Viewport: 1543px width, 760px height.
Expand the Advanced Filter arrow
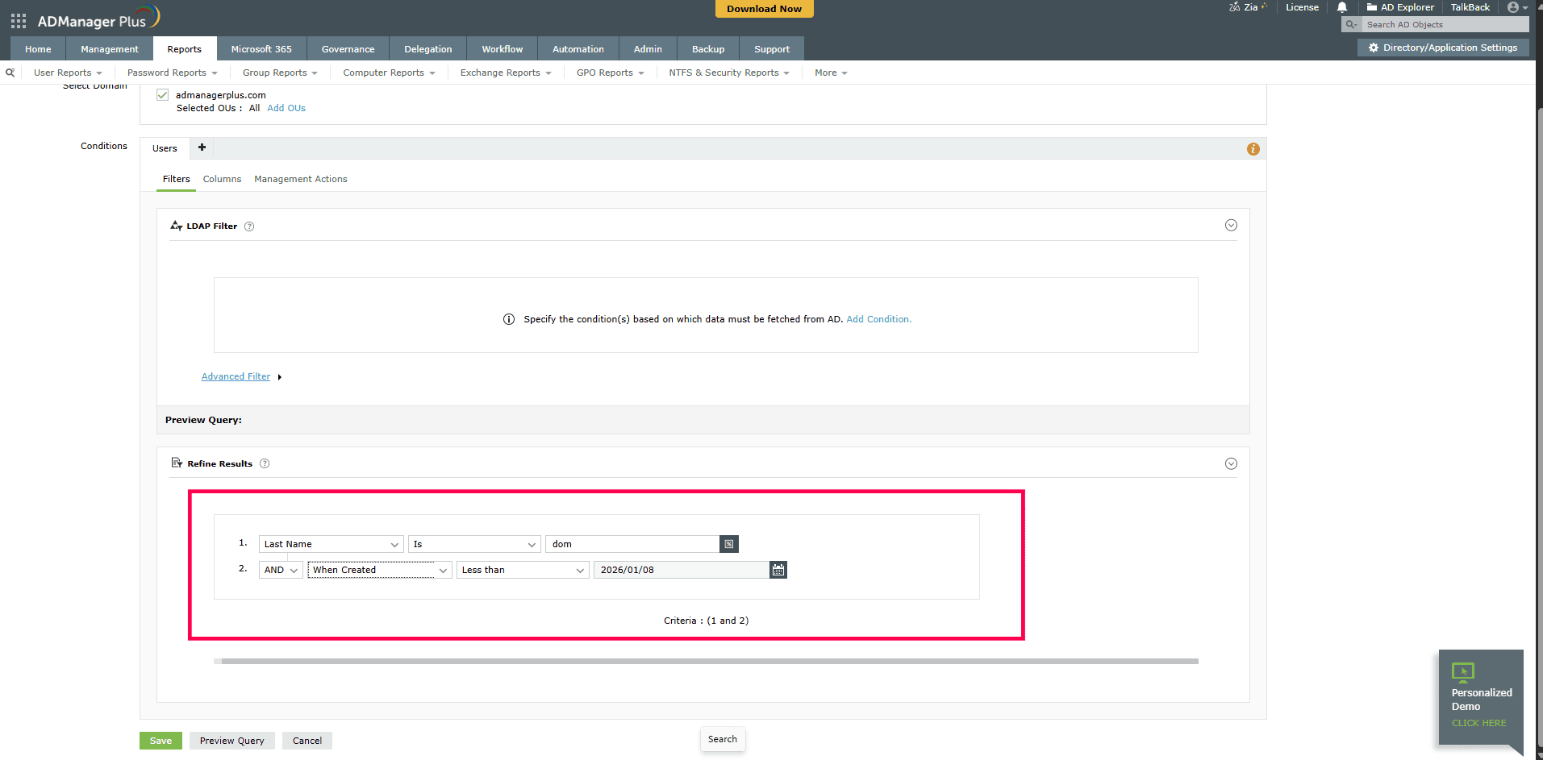(x=279, y=377)
